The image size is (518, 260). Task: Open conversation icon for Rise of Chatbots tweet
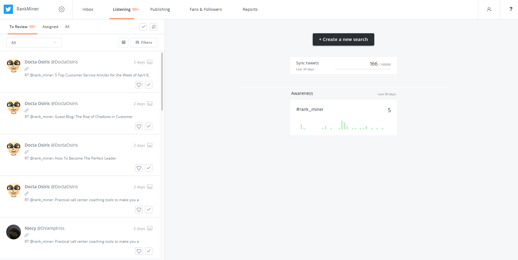150,104
